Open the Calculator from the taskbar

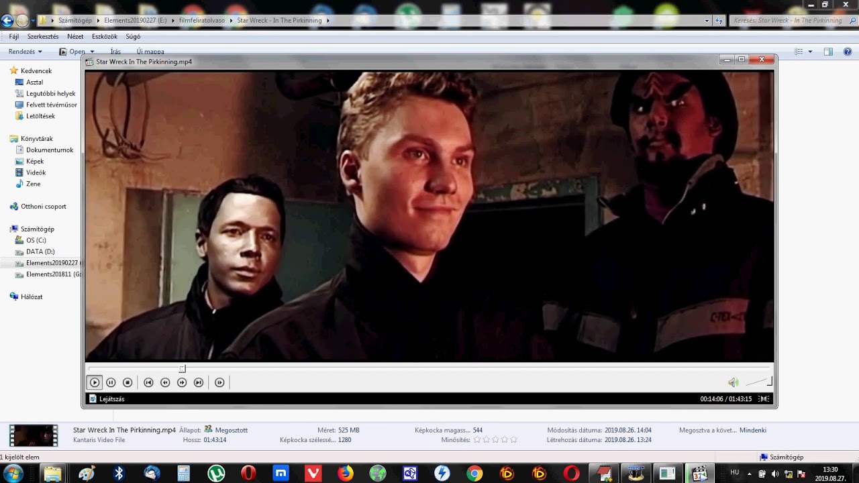tap(184, 474)
